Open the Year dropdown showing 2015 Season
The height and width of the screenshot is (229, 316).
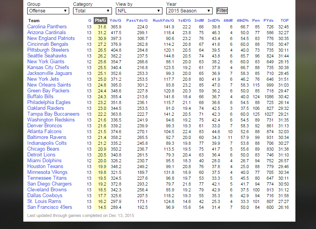click(189, 11)
